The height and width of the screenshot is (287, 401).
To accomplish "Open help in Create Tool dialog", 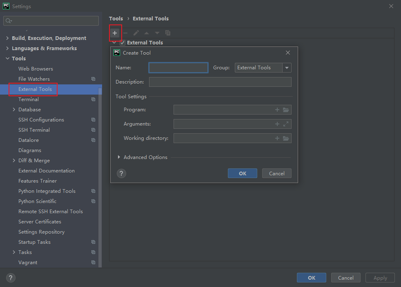I will [x=121, y=173].
